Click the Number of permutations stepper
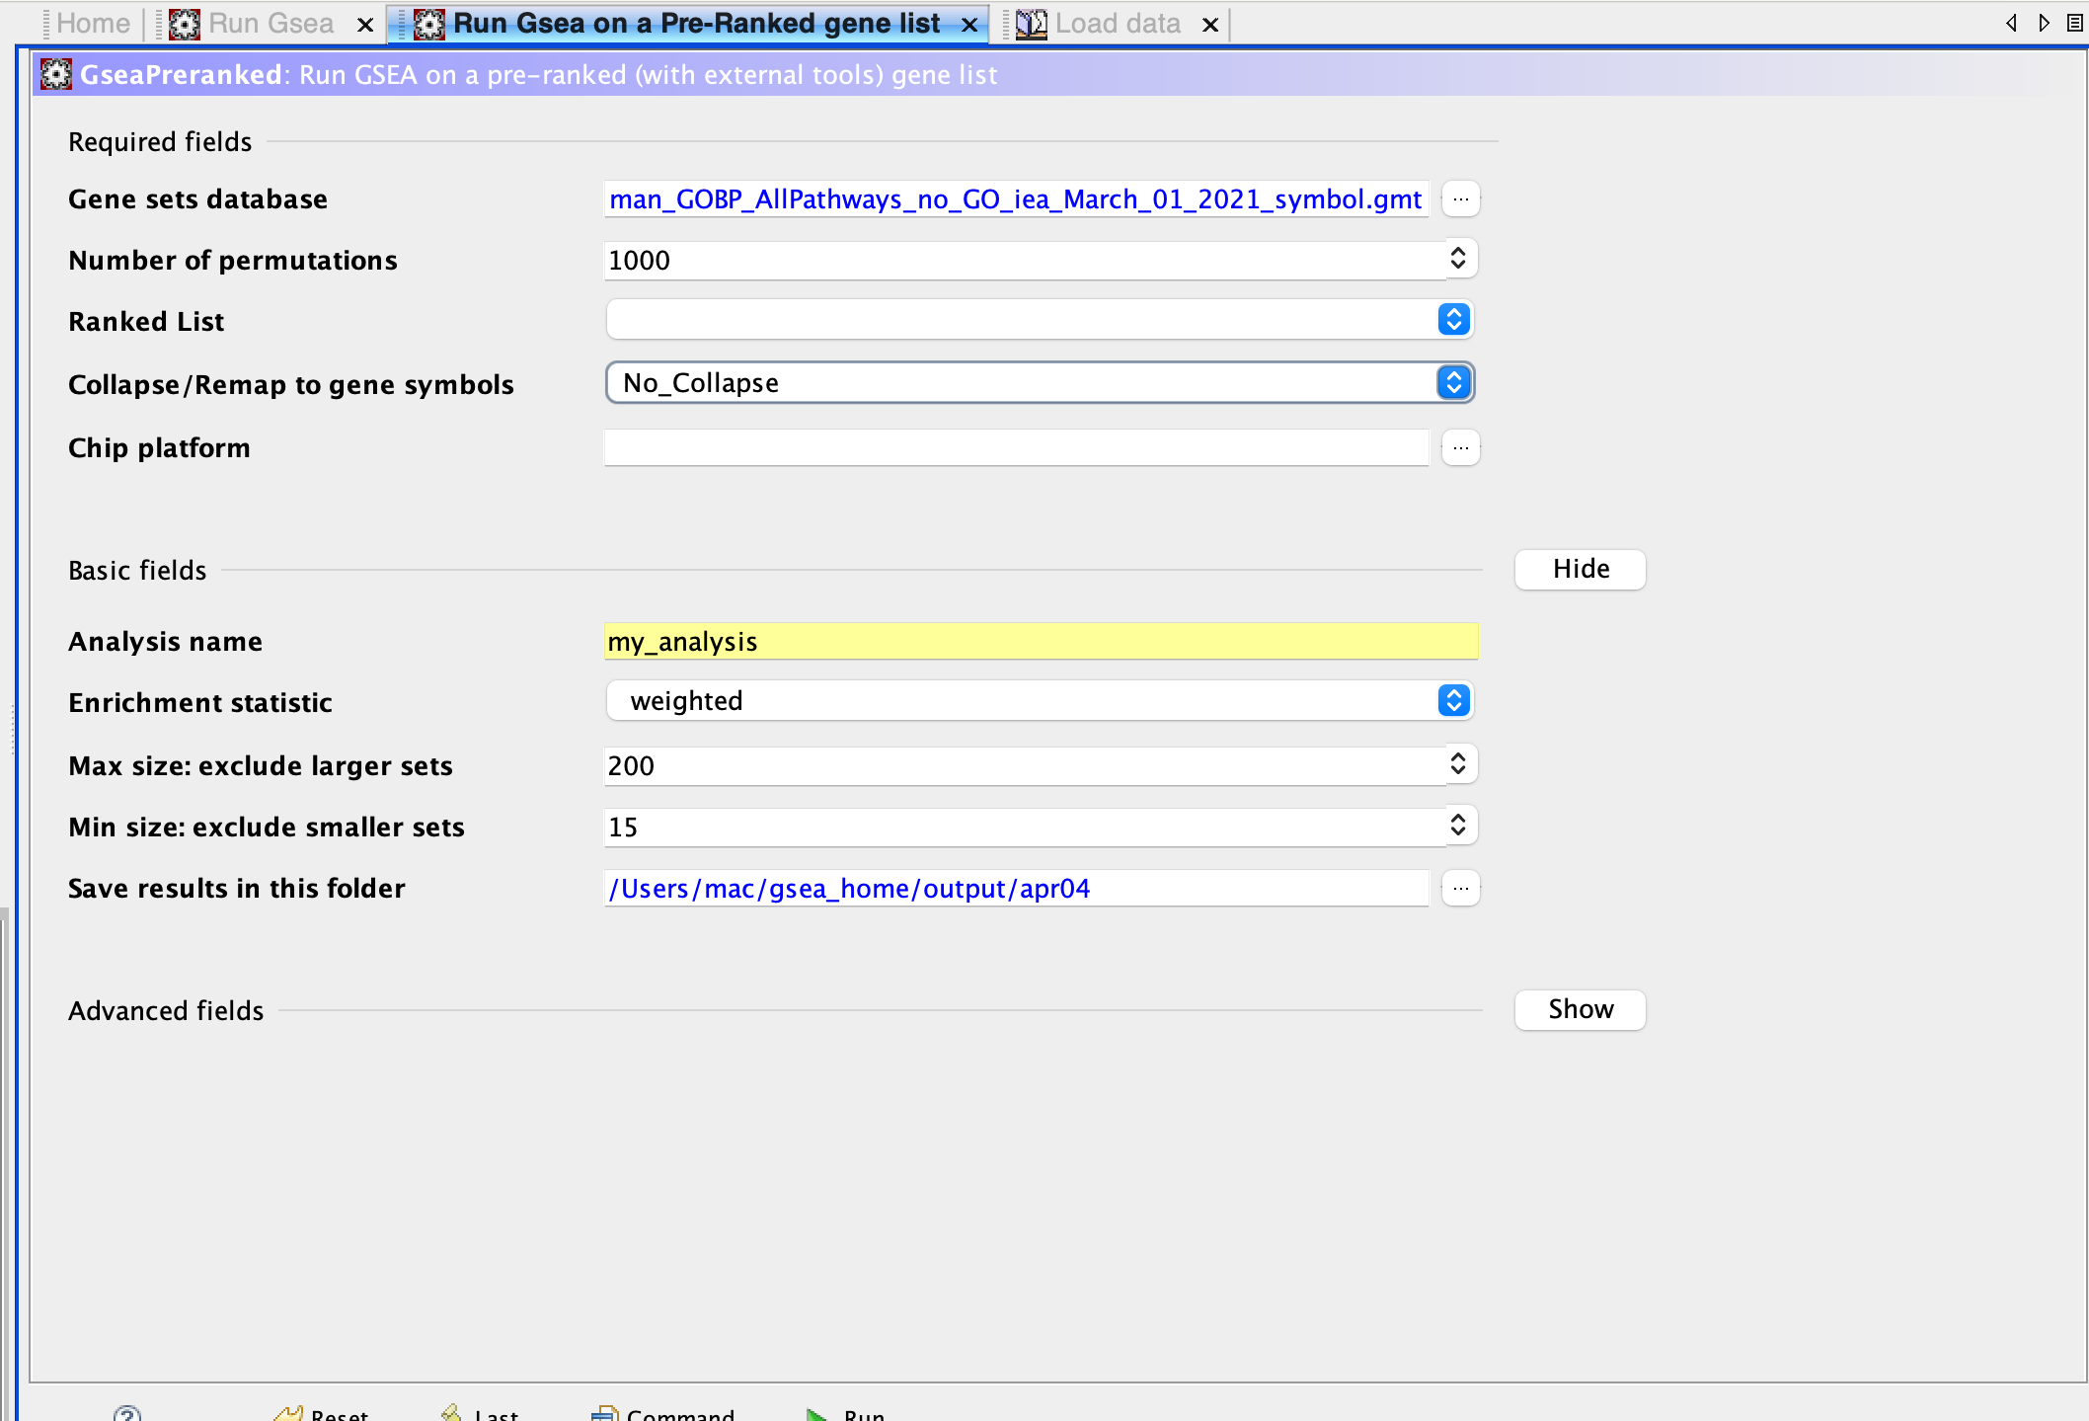This screenshot has width=2089, height=1421. coord(1458,259)
